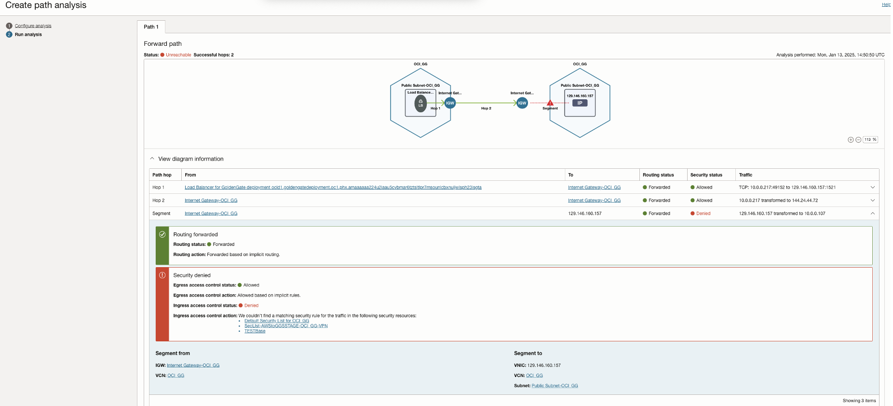
Task: Click the red alert icon in Security denied
Action: (162, 275)
